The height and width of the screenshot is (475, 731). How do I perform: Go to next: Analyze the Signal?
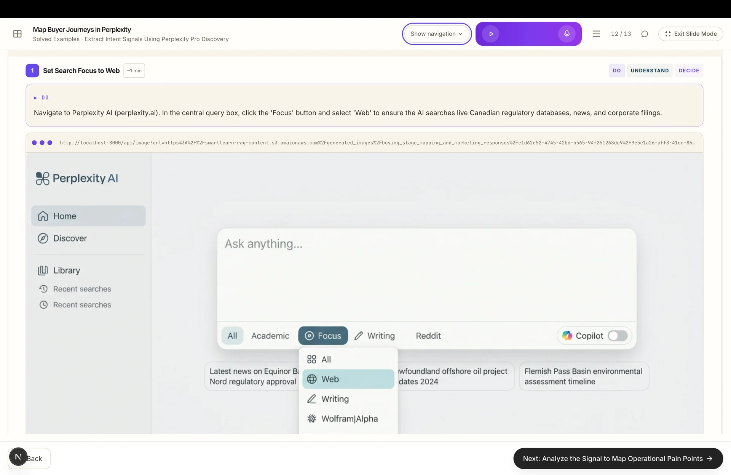click(x=618, y=459)
